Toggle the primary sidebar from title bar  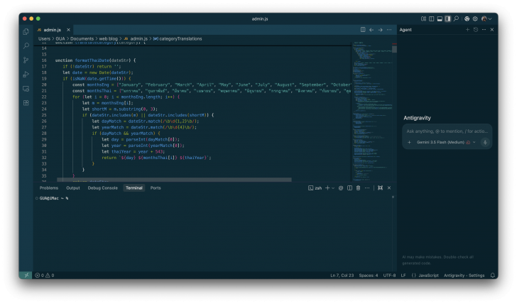pos(431,18)
